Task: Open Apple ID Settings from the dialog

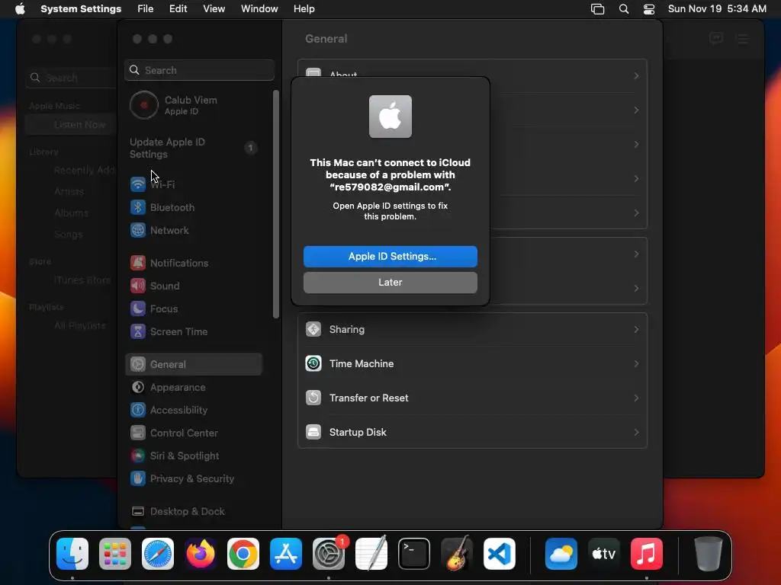Action: (390, 256)
